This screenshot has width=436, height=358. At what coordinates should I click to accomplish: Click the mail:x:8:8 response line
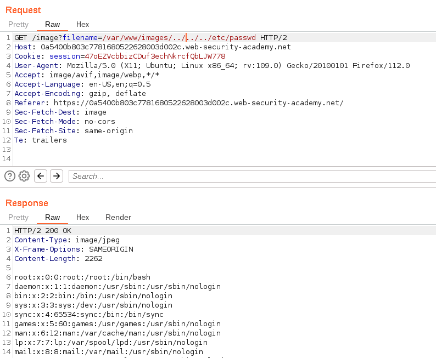click(x=109, y=351)
